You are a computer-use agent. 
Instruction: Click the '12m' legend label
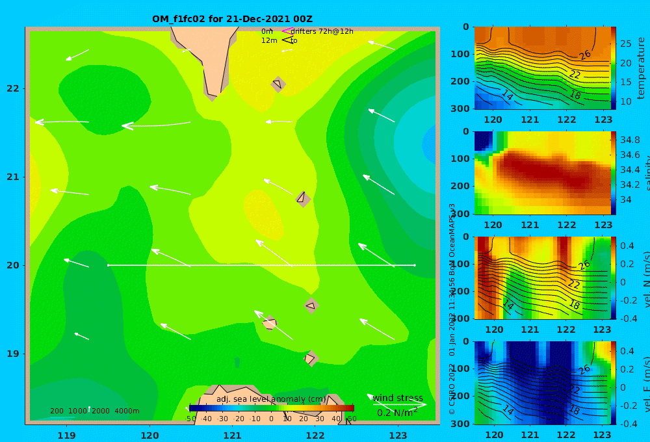(269, 41)
